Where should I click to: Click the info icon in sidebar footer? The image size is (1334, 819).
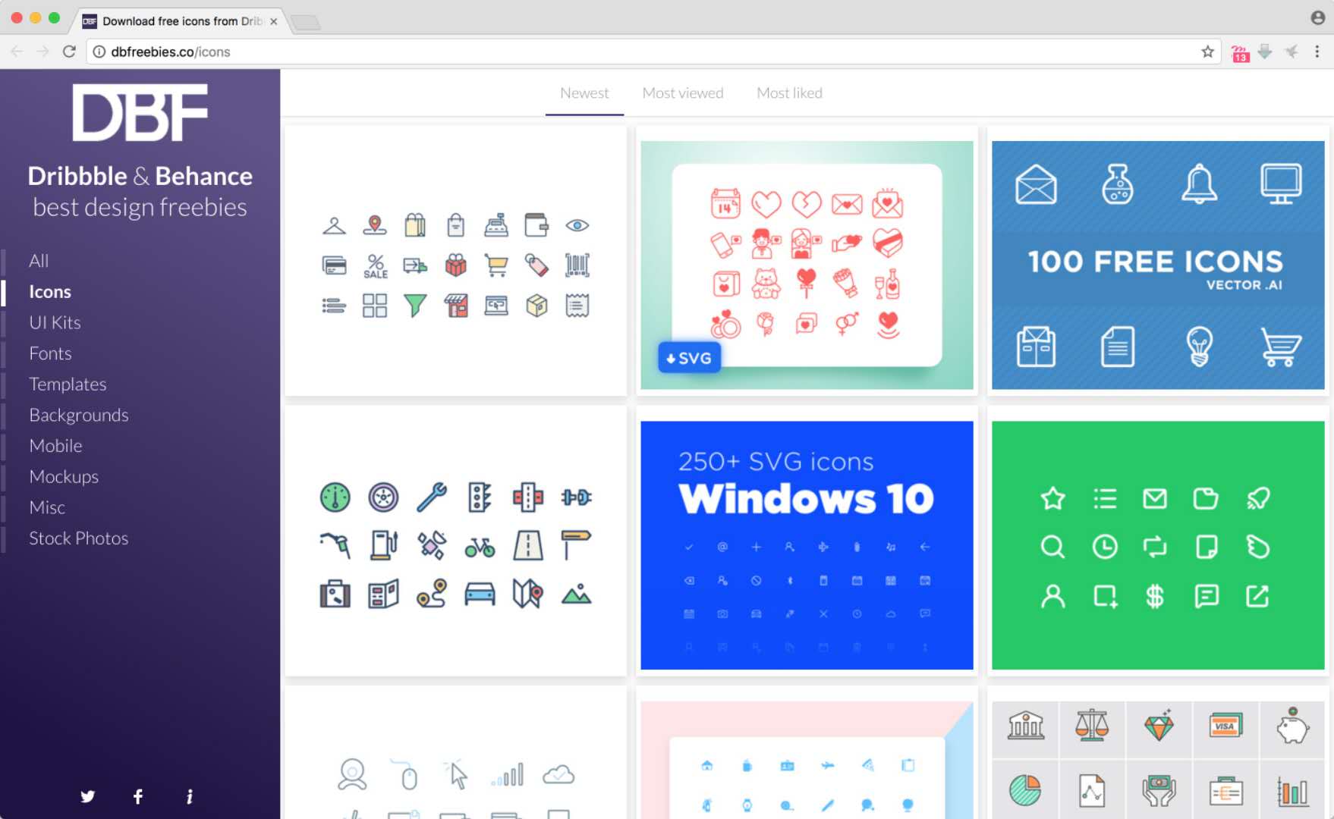190,796
